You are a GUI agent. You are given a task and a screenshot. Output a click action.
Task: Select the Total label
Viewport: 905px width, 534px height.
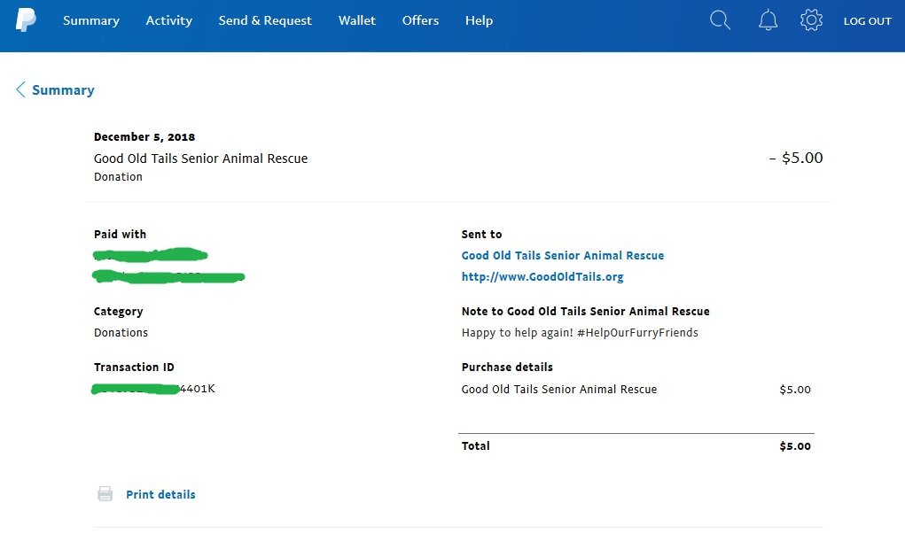click(x=476, y=445)
